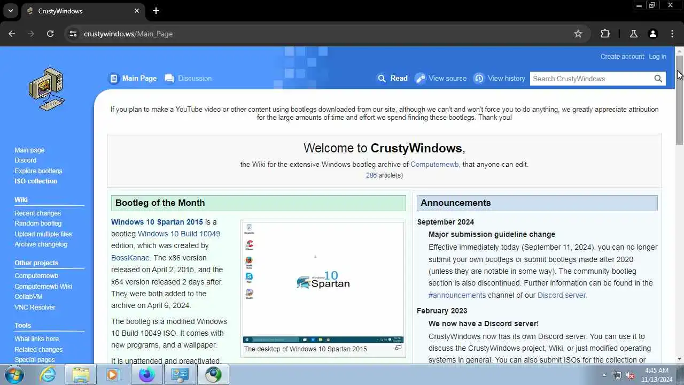The width and height of the screenshot is (684, 385).
Task: Open Explore bootlegs sidebar link
Action: tap(38, 171)
